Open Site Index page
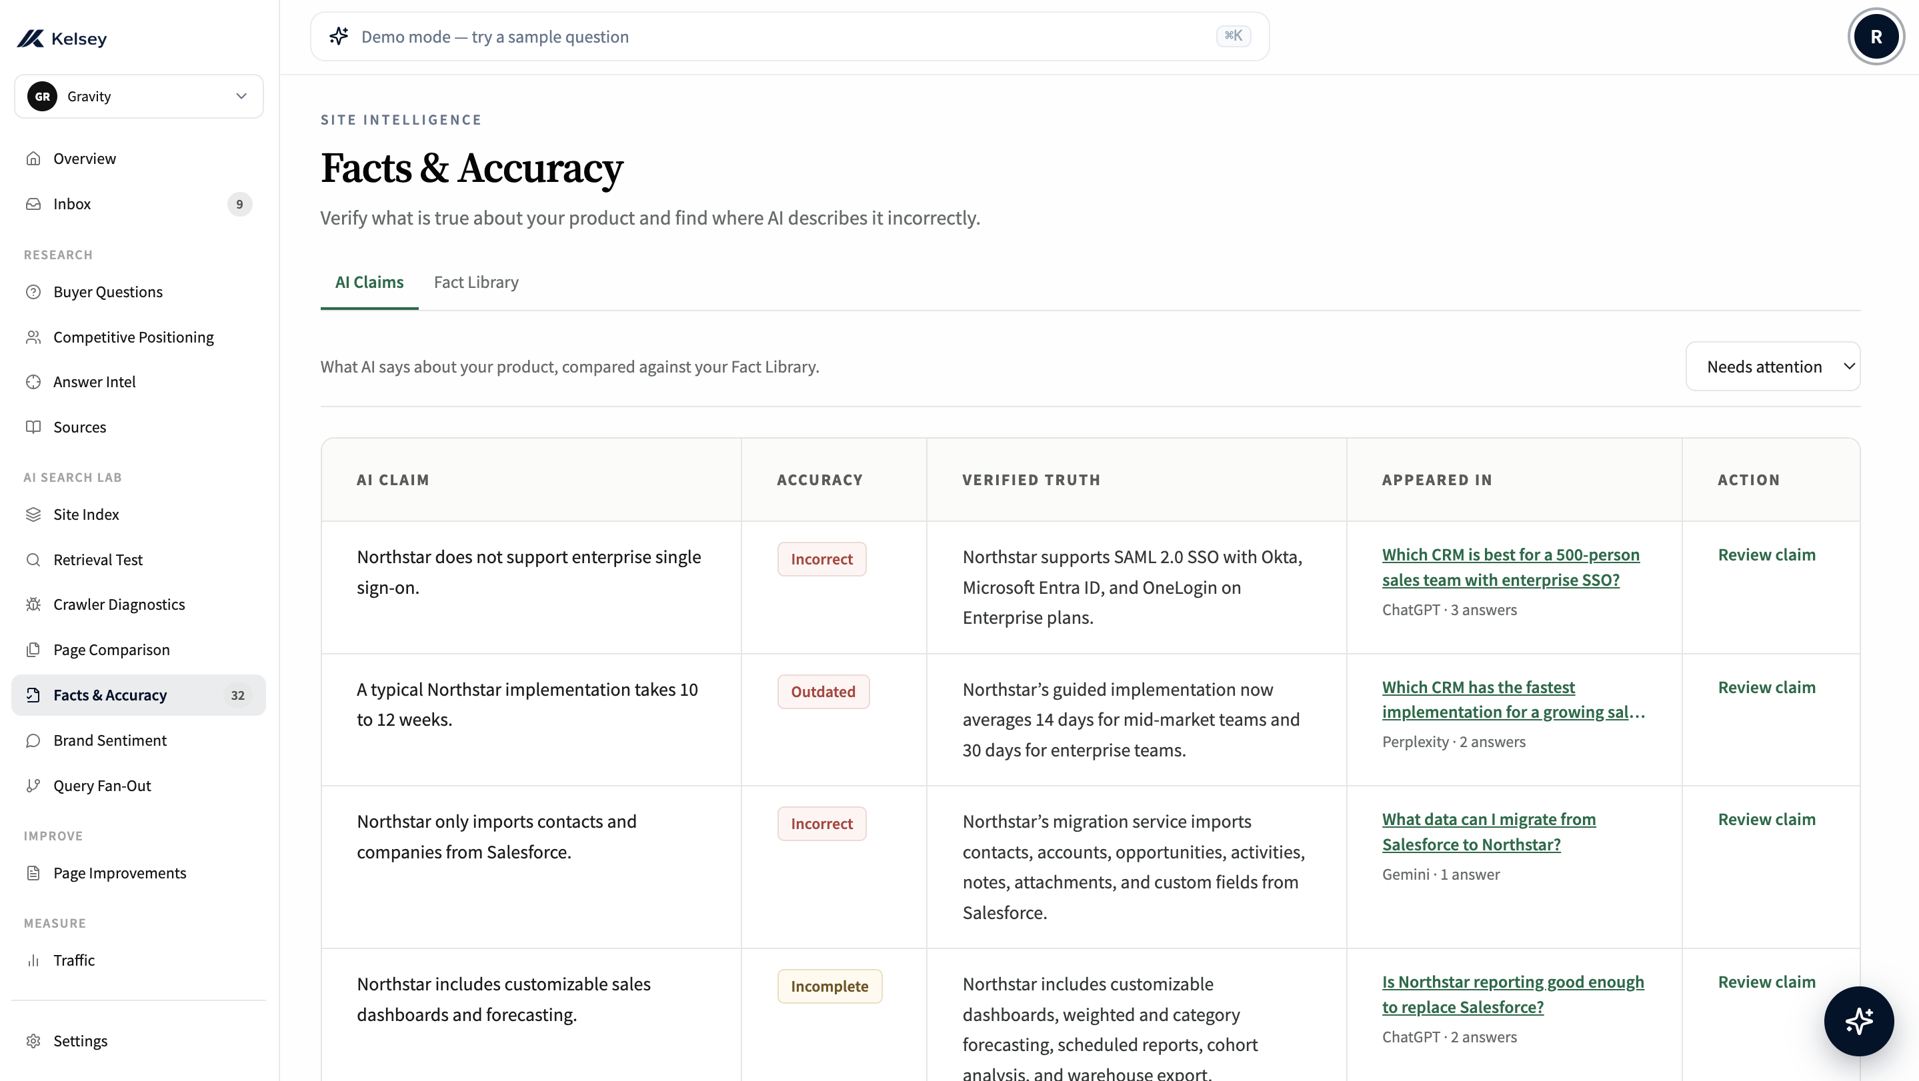The height and width of the screenshot is (1081, 1919). (139, 515)
